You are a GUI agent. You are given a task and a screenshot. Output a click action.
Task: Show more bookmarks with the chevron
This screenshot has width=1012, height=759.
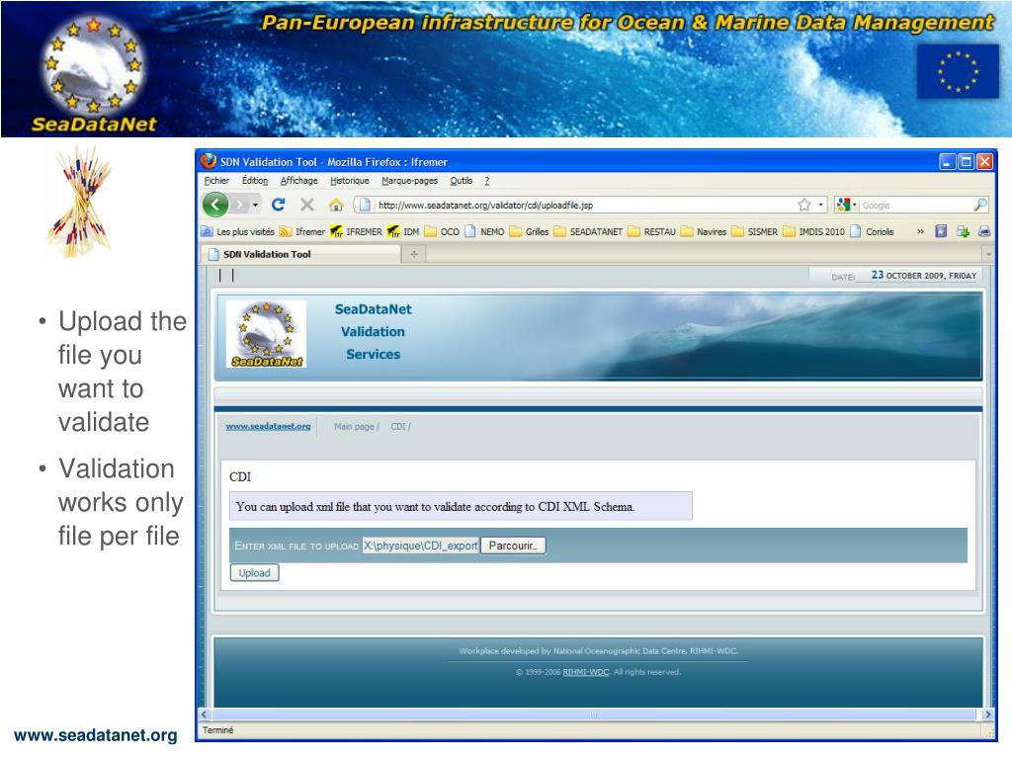[x=920, y=231]
